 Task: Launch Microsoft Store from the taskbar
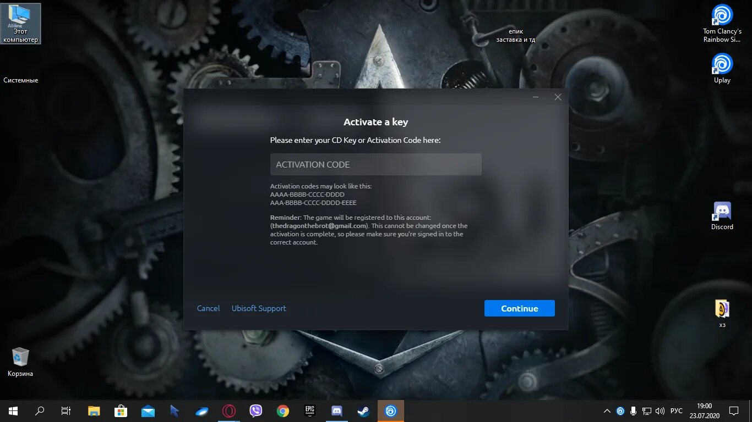coord(121,411)
